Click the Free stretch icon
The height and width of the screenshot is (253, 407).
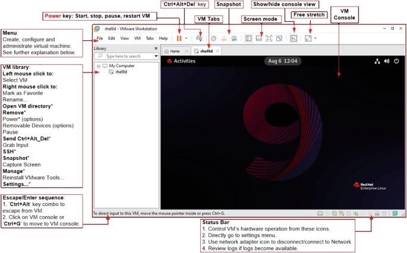point(308,38)
